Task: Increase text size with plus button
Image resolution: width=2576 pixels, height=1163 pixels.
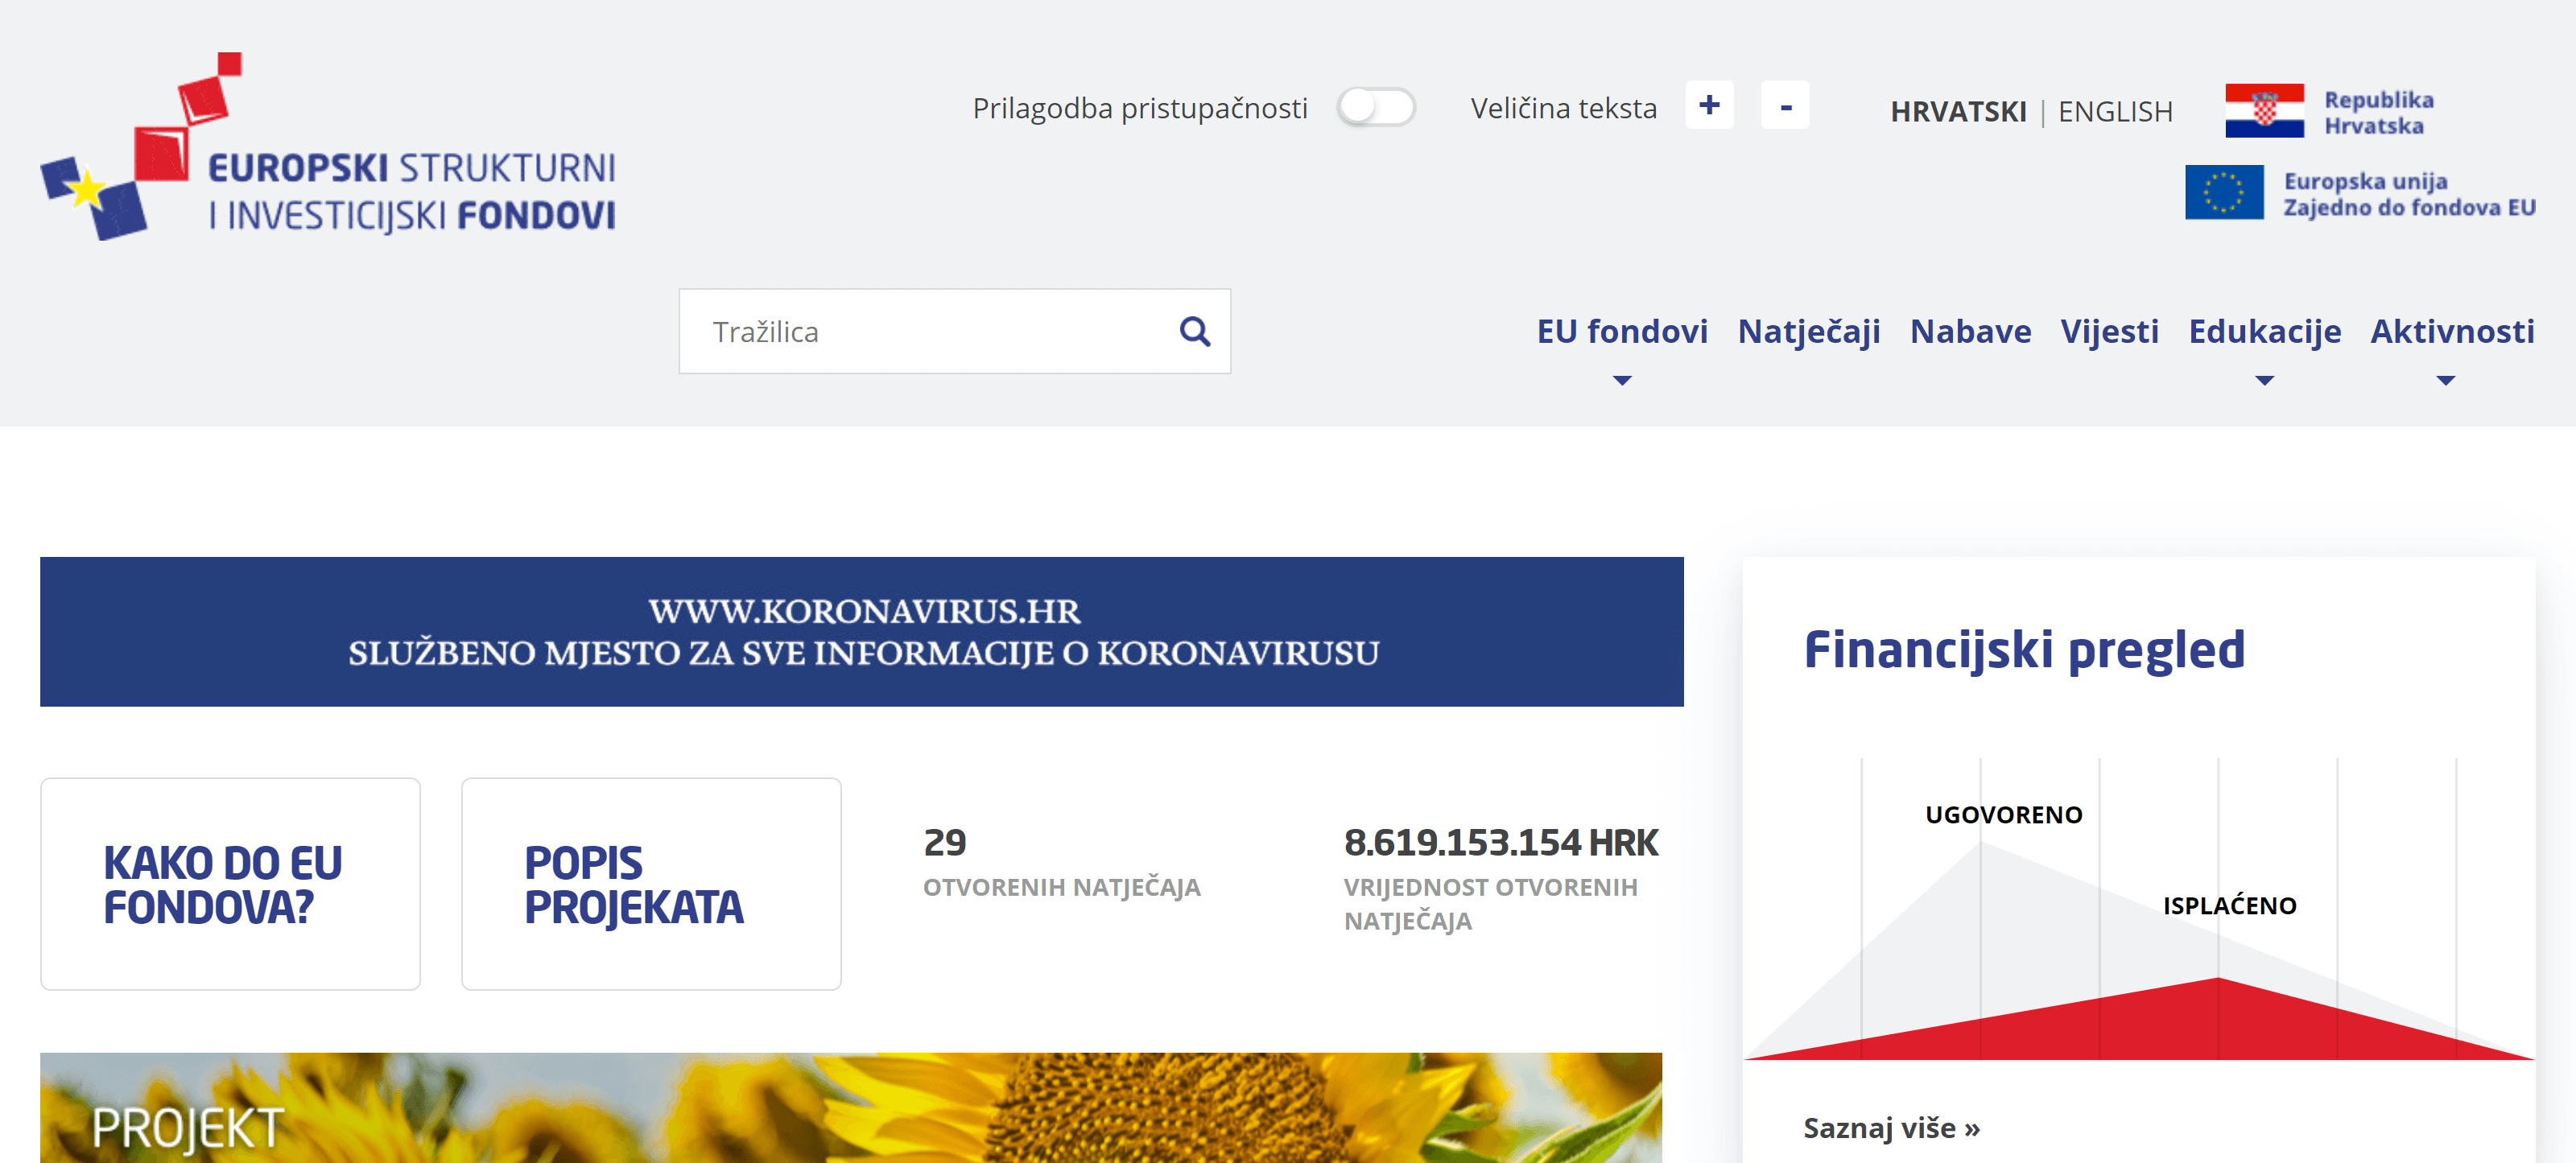Action: point(1709,105)
